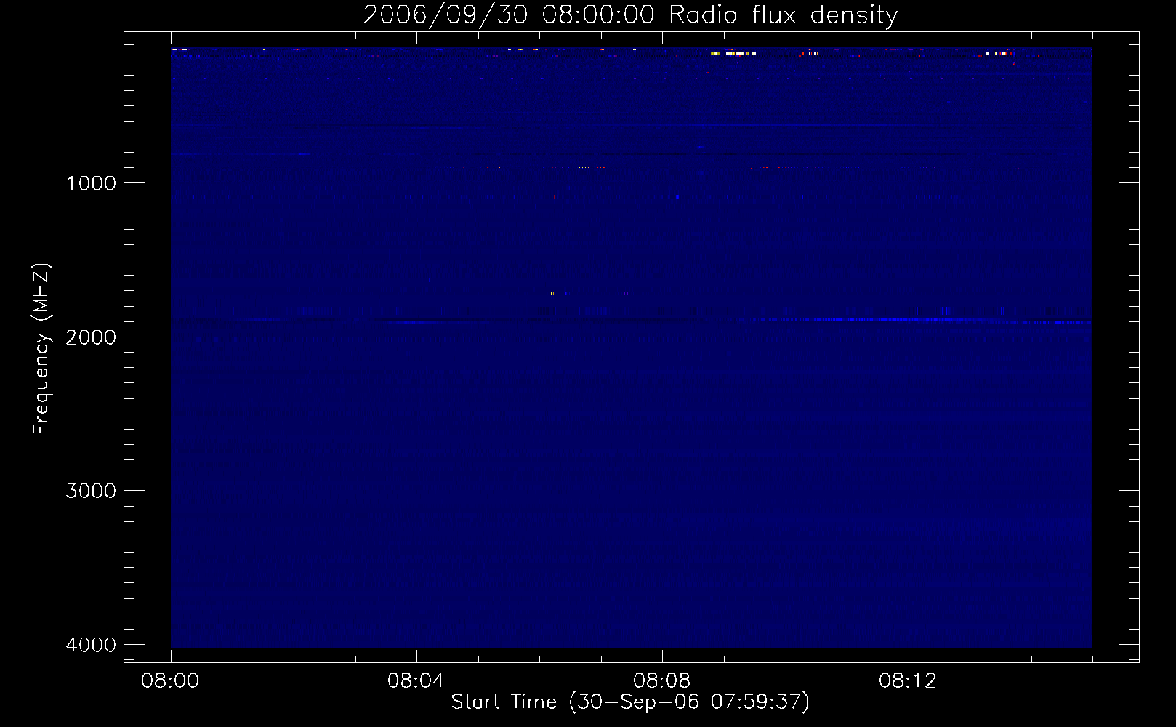Click the x-axis label 'Start Time (30-Sep-06 07:59:37)'

tap(630, 702)
